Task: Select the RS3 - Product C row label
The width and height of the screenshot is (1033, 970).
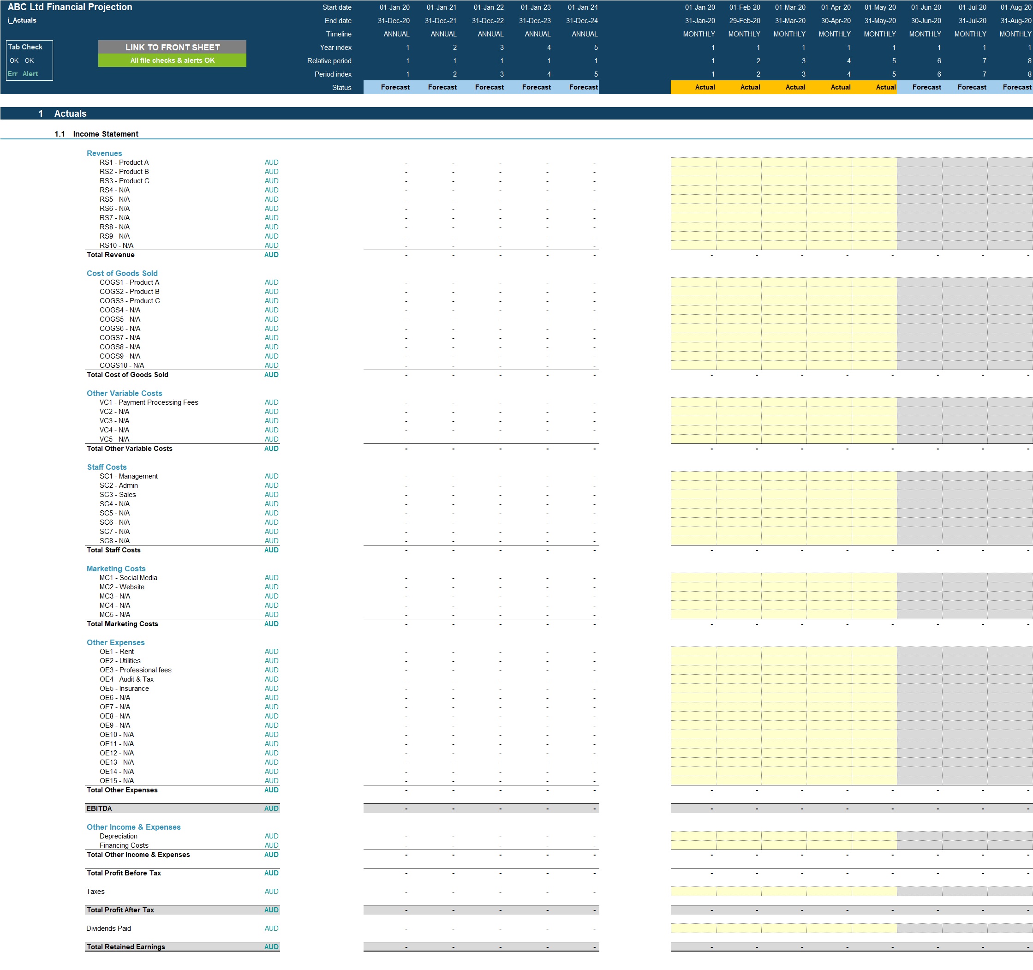Action: [x=125, y=181]
